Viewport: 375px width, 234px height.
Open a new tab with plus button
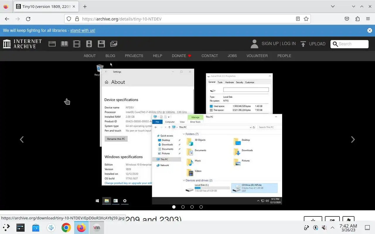pyautogui.click(x=85, y=6)
